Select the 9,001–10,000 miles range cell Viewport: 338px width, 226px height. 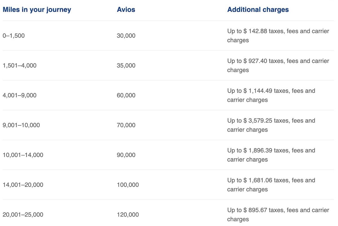tap(21, 125)
